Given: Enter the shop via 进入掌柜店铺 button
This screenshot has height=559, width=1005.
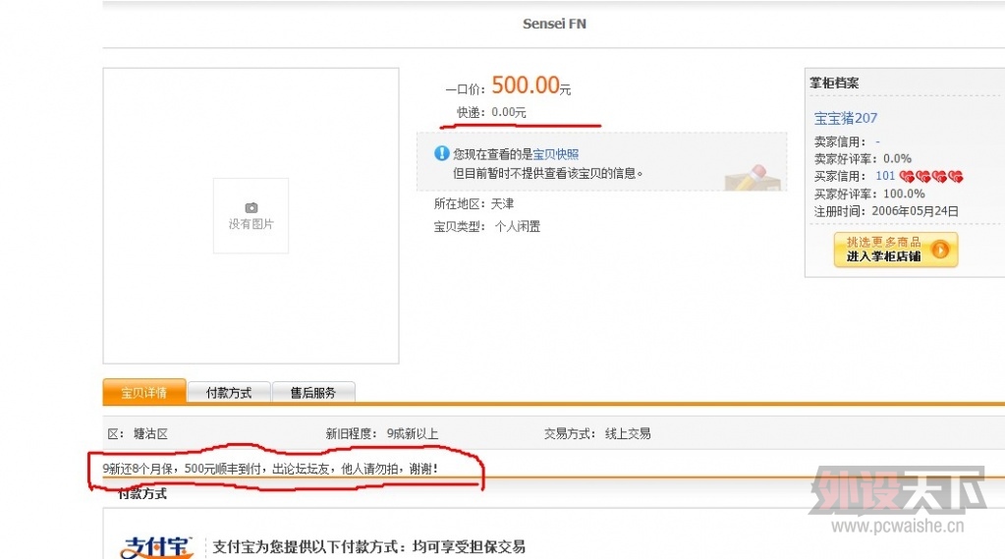Looking at the screenshot, I should (895, 250).
